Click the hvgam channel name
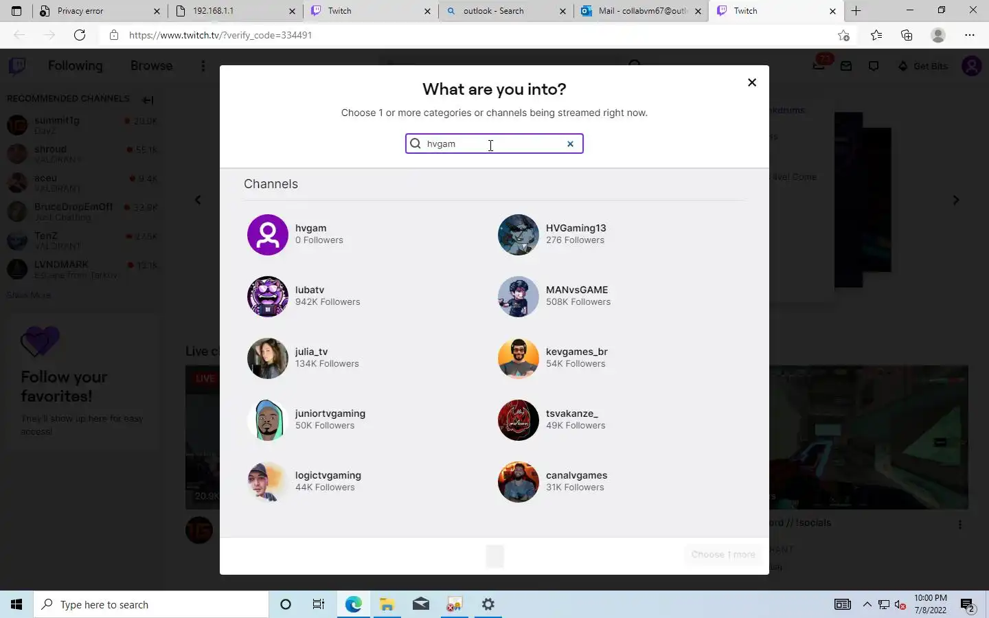This screenshot has height=618, width=989. tap(310, 228)
